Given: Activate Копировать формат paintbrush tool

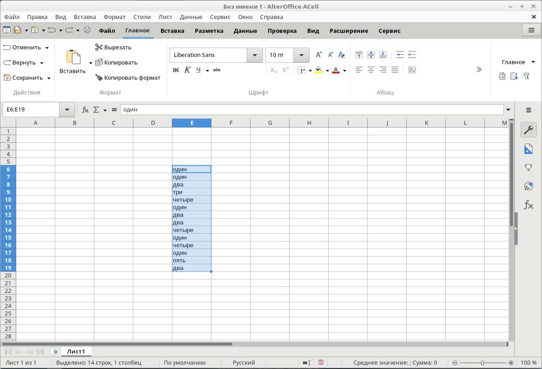Looking at the screenshot, I should [128, 78].
